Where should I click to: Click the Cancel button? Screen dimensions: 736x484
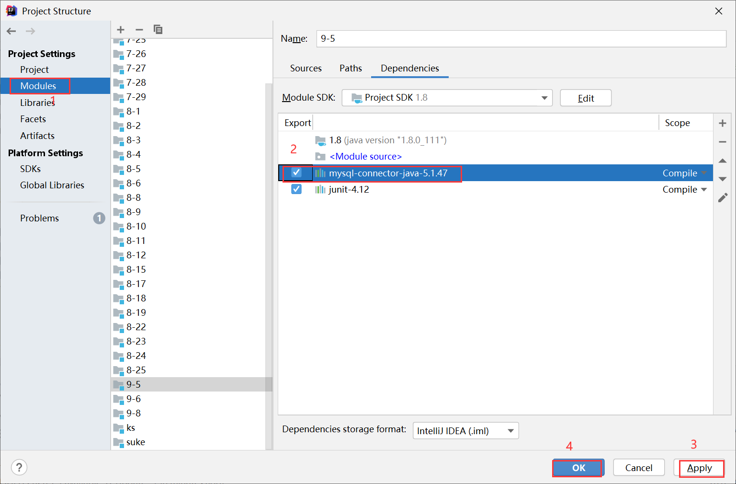(x=639, y=468)
